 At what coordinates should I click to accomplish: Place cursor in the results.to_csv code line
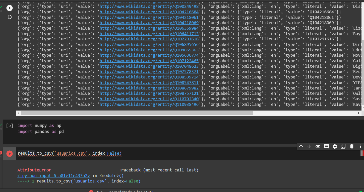pos(70,153)
